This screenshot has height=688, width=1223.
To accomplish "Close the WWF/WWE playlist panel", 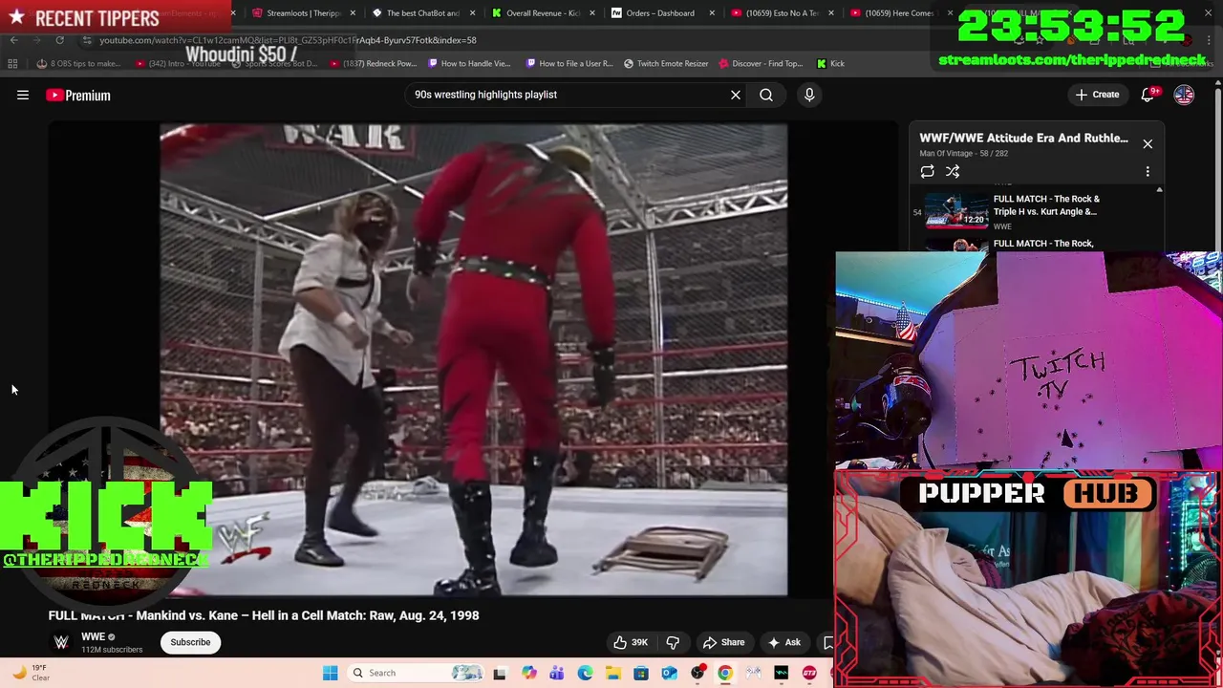I will pyautogui.click(x=1148, y=144).
